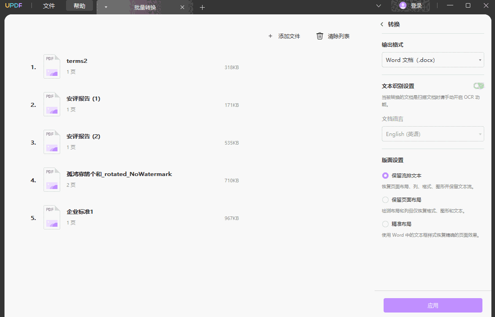Select the 保留页面布局 radio option

click(x=385, y=200)
